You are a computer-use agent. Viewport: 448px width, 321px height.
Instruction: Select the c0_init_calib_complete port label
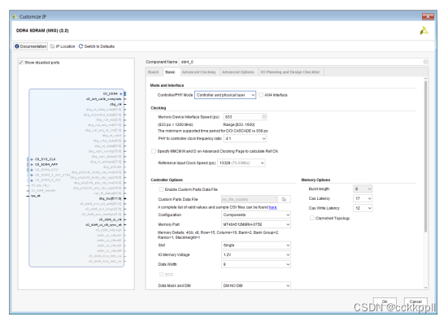[x=104, y=99]
